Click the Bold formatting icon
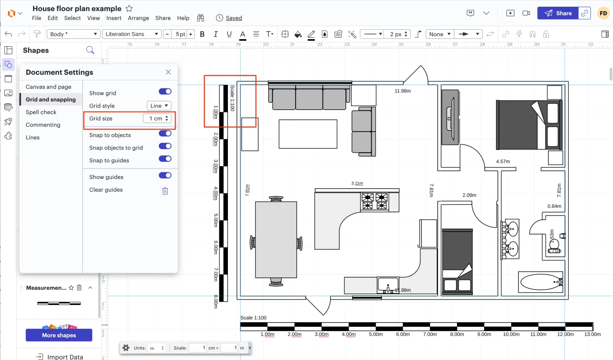Viewport: 613px width, 360px height. pos(202,34)
